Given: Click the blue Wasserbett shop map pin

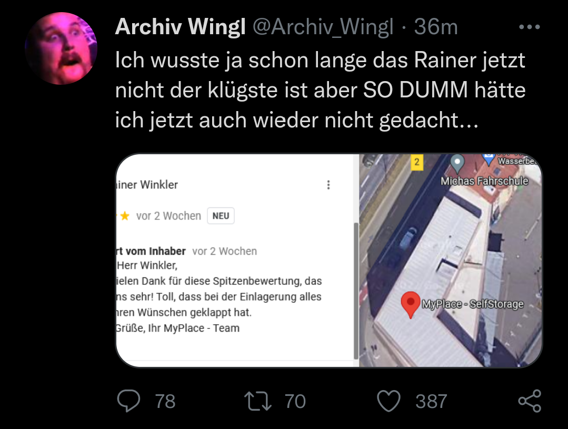Looking at the screenshot, I should [489, 159].
